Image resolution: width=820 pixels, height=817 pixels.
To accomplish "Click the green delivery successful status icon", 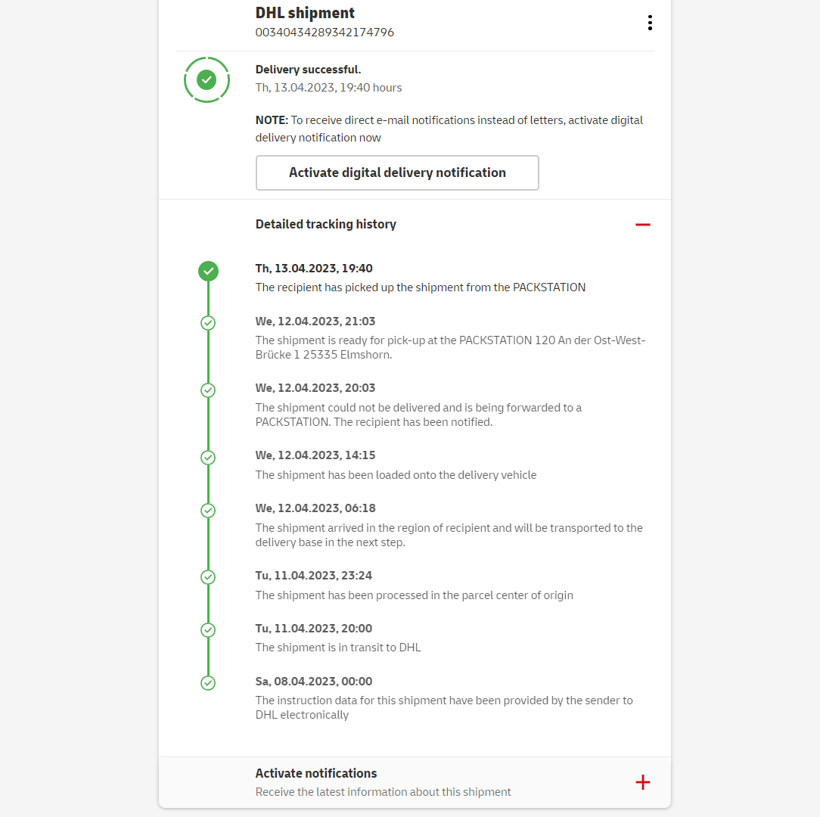I will (x=207, y=79).
